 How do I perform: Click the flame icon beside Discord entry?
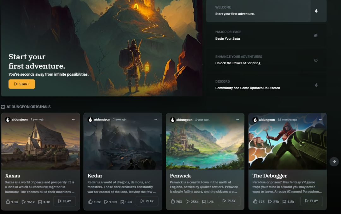pyautogui.click(x=316, y=85)
